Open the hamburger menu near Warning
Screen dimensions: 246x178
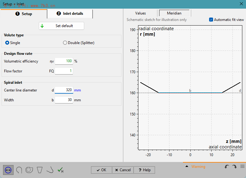click(242, 166)
